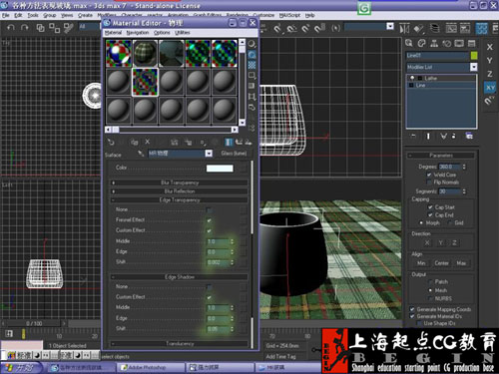Screen dimensions: 499x374
Task: Open Navigation menu in Material Editor
Action: (138, 33)
